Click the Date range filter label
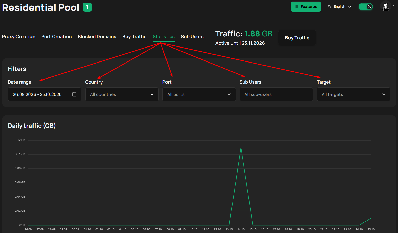This screenshot has height=233, width=398. 20,82
